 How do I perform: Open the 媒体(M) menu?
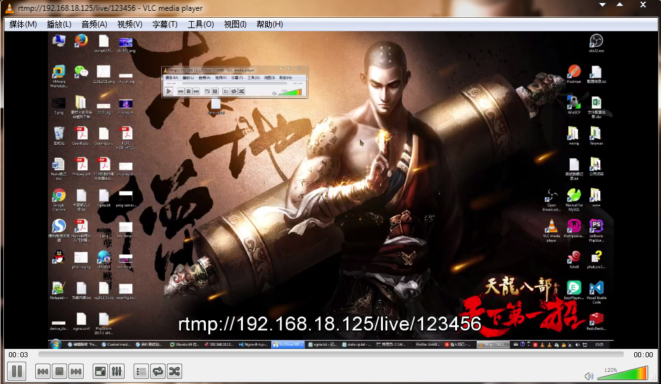click(23, 24)
